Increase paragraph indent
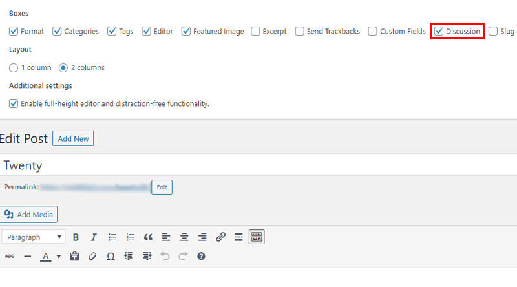This screenshot has width=517, height=287. click(x=147, y=257)
